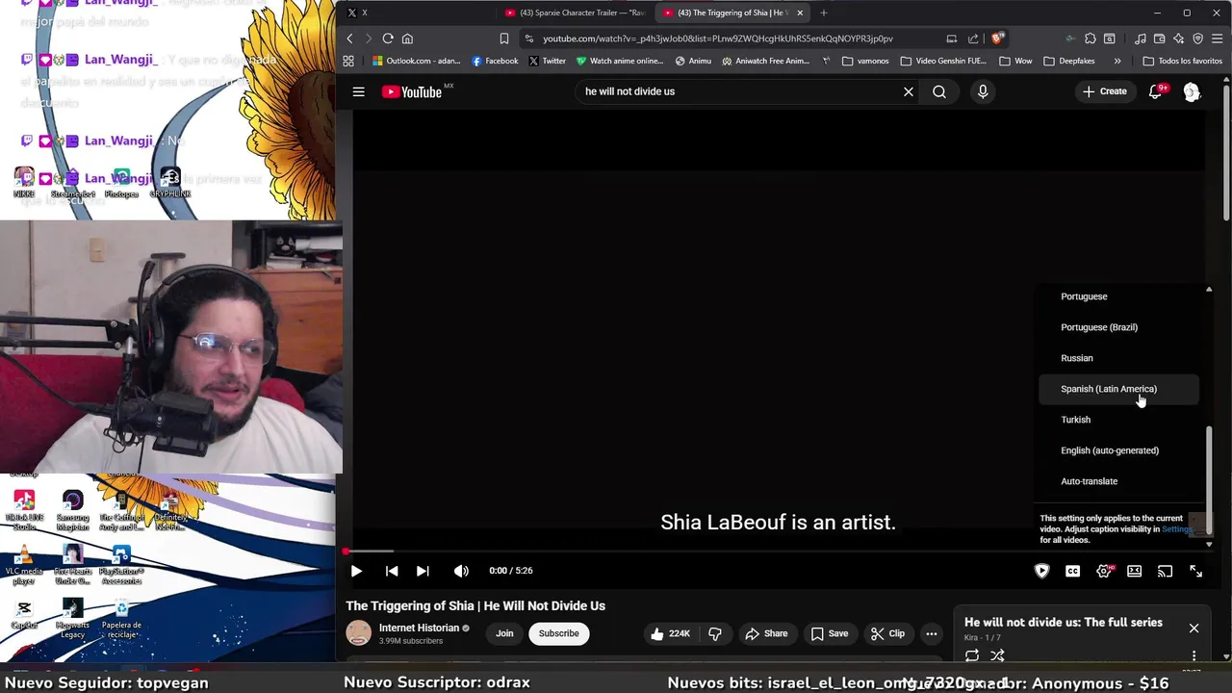Toggle shuffle playlist
1232x693 pixels.
(x=997, y=655)
